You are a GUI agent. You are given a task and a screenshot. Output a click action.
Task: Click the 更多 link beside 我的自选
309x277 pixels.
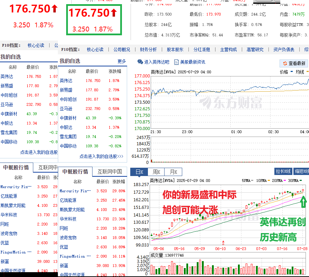[x=122, y=61]
